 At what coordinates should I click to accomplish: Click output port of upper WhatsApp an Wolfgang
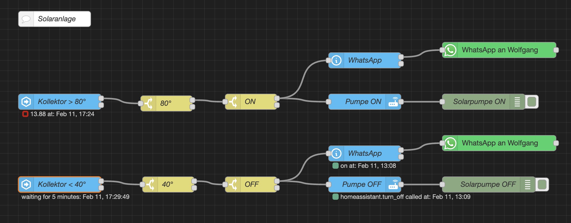pyautogui.click(x=556, y=50)
